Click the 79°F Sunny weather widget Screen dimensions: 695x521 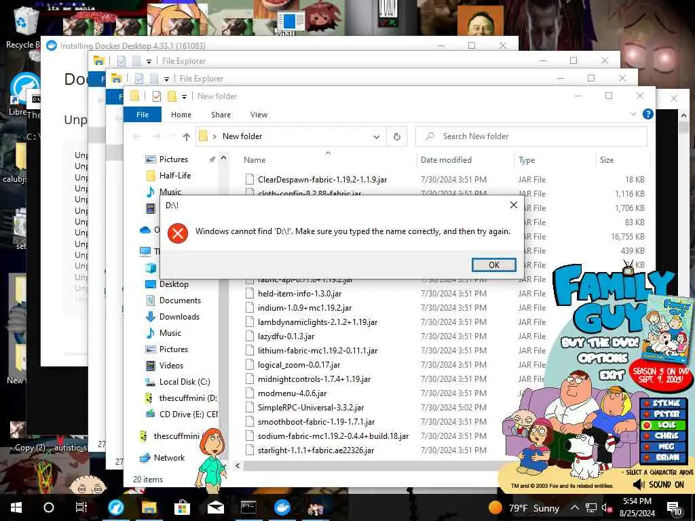click(x=523, y=507)
